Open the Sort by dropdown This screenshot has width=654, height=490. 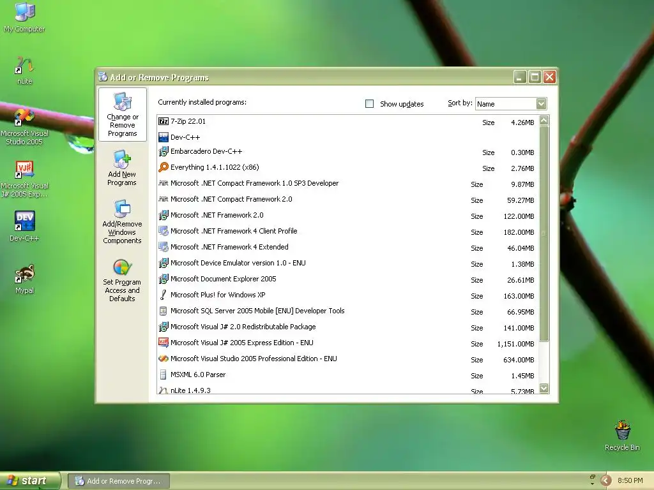pyautogui.click(x=541, y=104)
